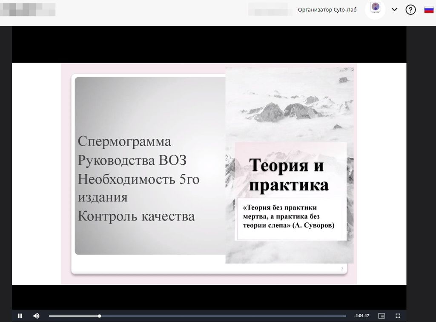Seek to the unplayed part of timeline
This screenshot has width=436, height=322.
(x=221, y=316)
